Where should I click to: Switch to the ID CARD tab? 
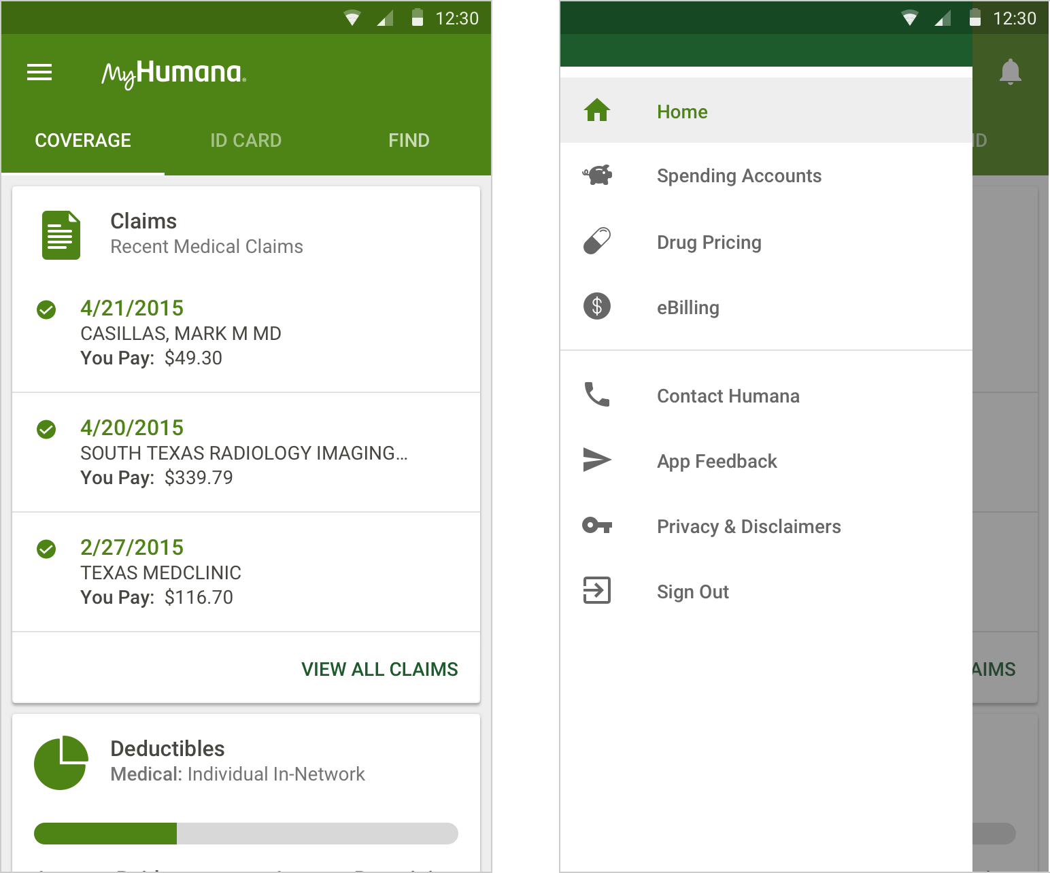click(245, 140)
